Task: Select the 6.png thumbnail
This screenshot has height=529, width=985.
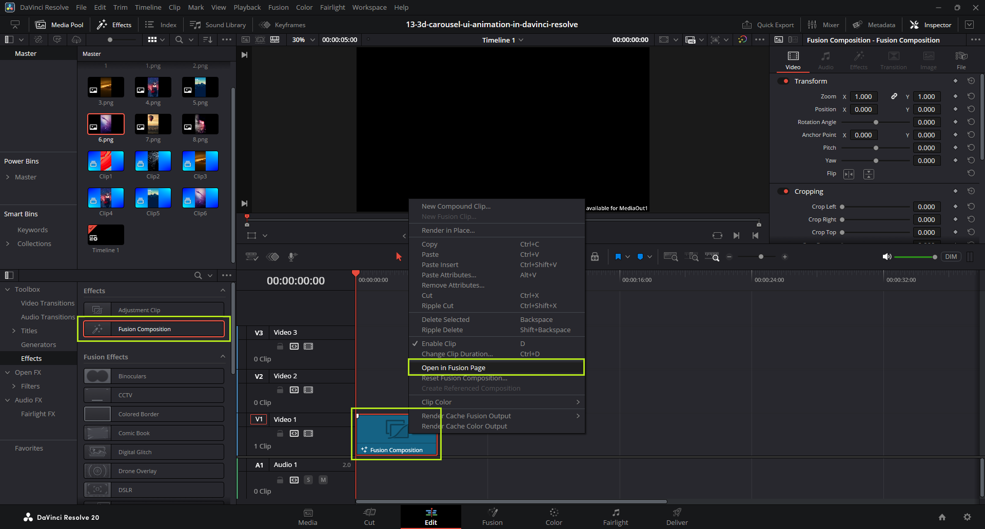Action: [106, 124]
